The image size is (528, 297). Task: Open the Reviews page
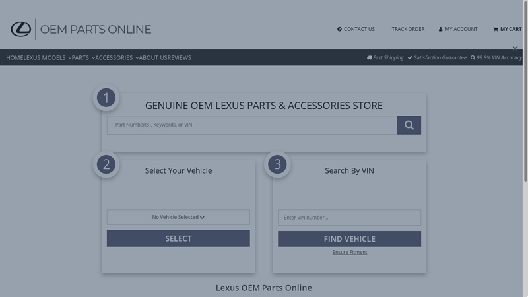coord(178,58)
